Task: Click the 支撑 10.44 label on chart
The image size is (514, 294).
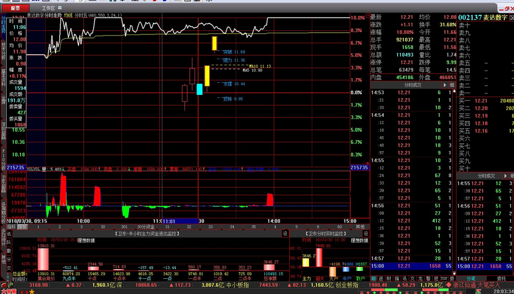Action: pyautogui.click(x=234, y=84)
